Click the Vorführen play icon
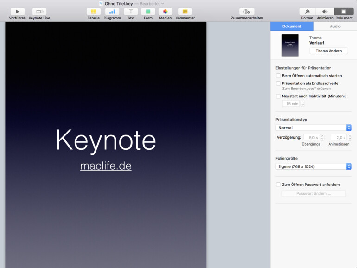 [x=17, y=12]
